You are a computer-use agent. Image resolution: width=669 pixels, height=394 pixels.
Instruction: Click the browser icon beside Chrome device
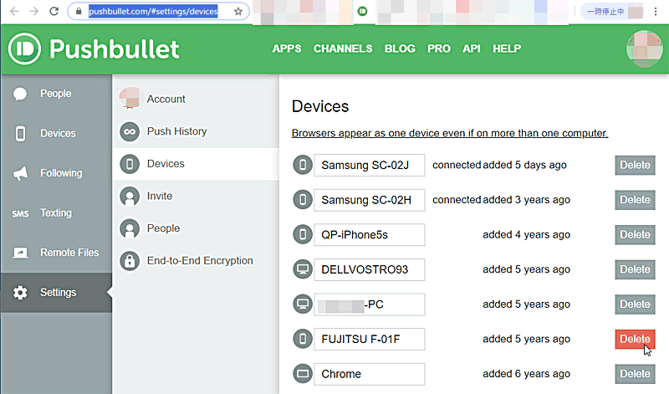coord(303,374)
